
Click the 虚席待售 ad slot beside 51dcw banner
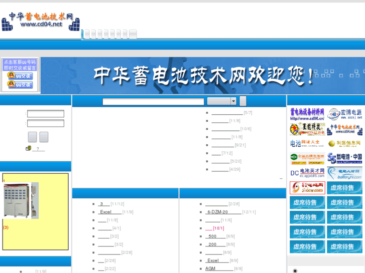(x=345, y=188)
